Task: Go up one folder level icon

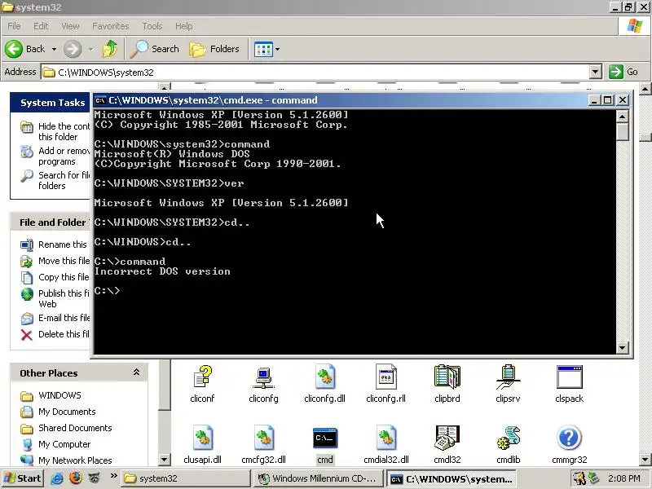Action: click(x=110, y=49)
